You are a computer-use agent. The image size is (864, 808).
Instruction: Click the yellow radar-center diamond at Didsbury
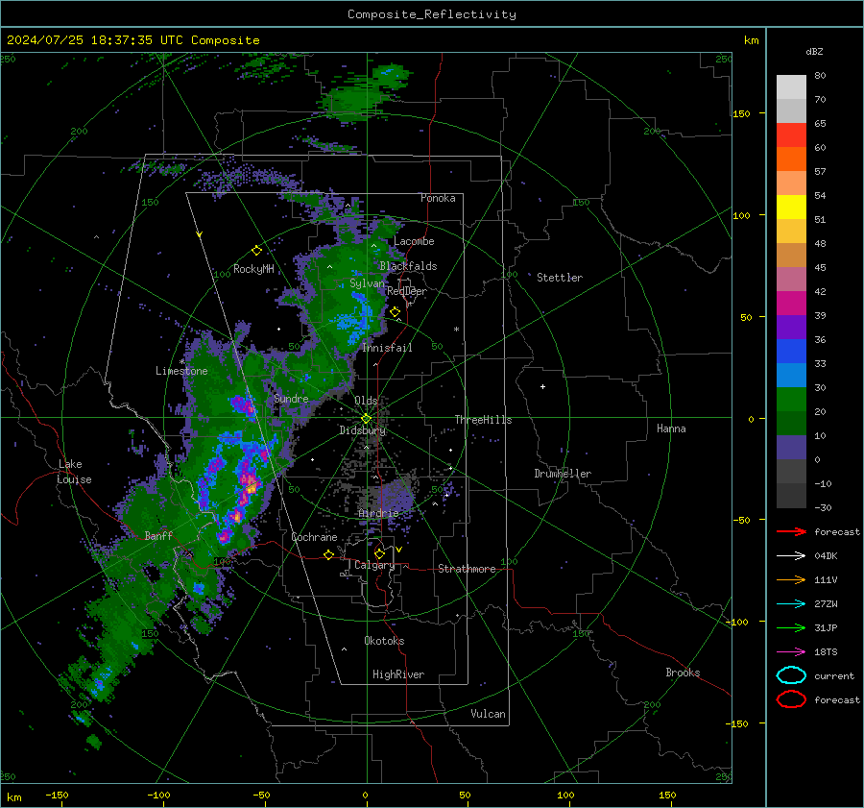click(367, 419)
